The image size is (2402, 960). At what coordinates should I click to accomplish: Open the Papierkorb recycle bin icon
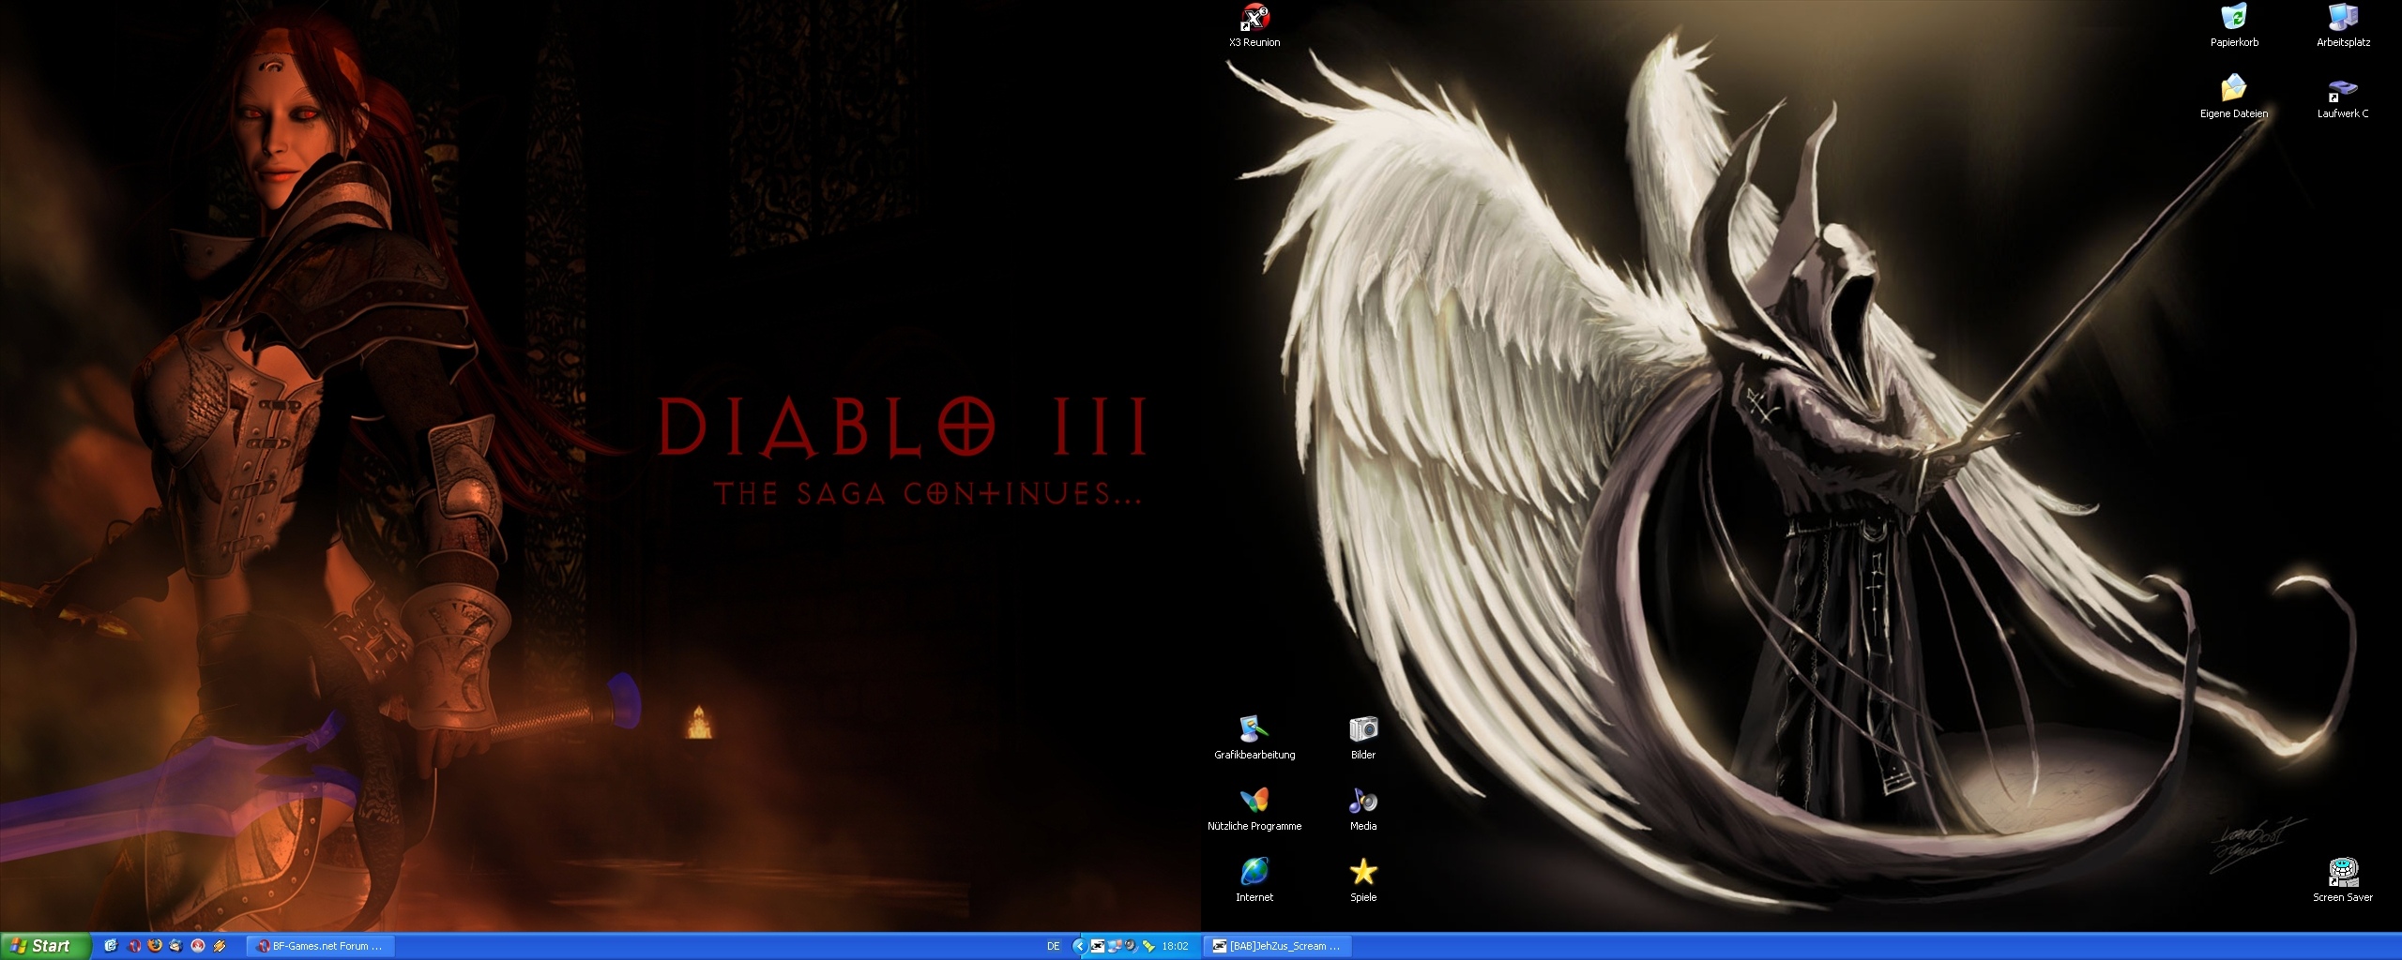click(2234, 26)
